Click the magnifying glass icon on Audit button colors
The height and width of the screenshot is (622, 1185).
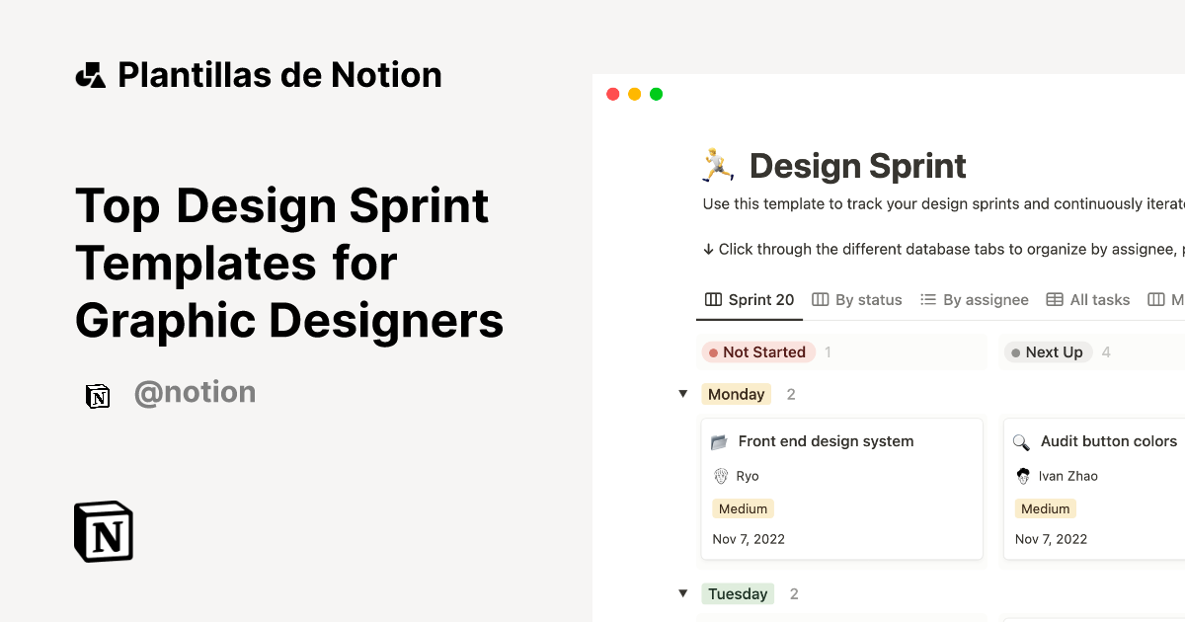click(1023, 441)
